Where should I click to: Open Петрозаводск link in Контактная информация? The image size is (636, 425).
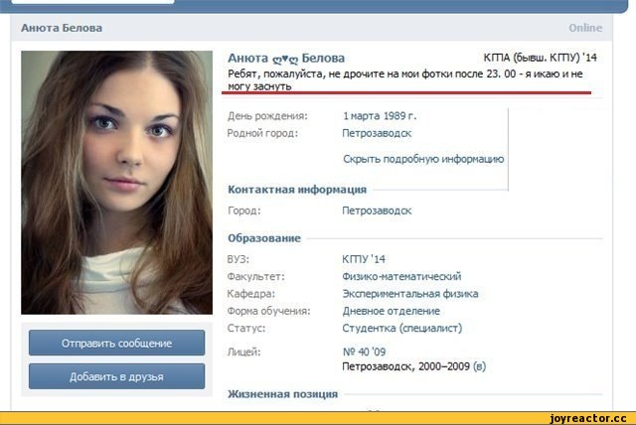click(377, 211)
